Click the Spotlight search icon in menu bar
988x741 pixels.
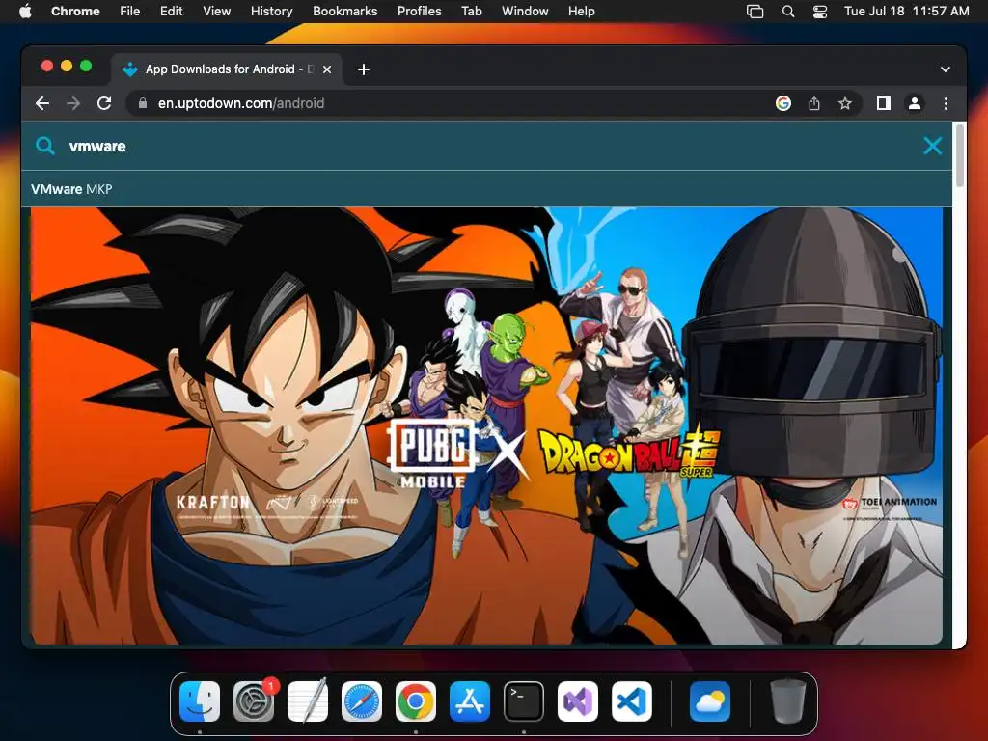(x=787, y=12)
